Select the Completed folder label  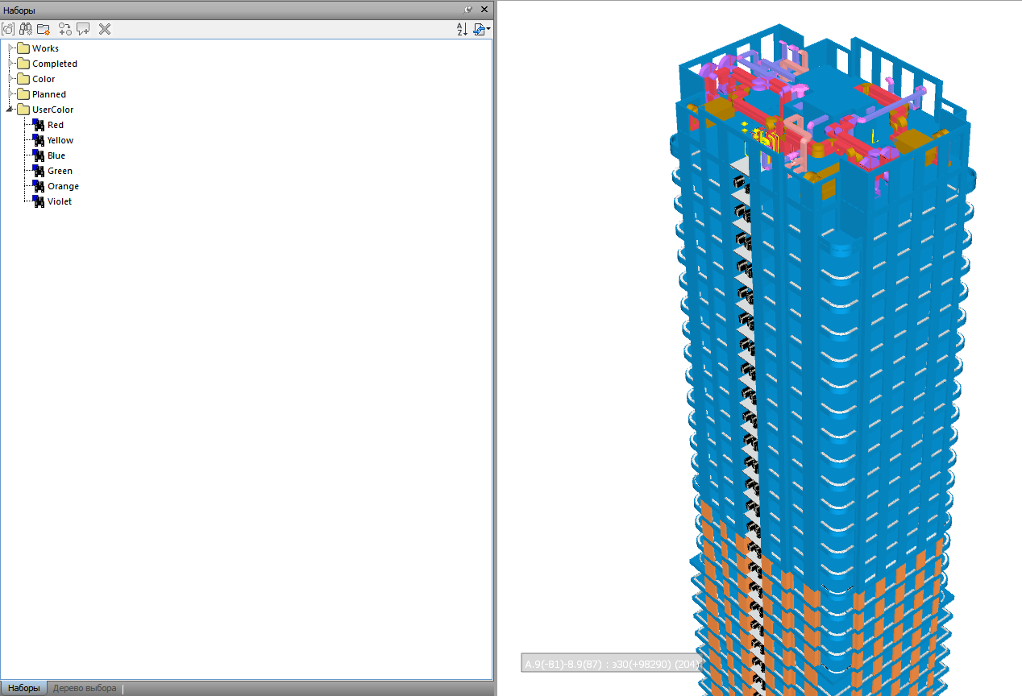(55, 64)
